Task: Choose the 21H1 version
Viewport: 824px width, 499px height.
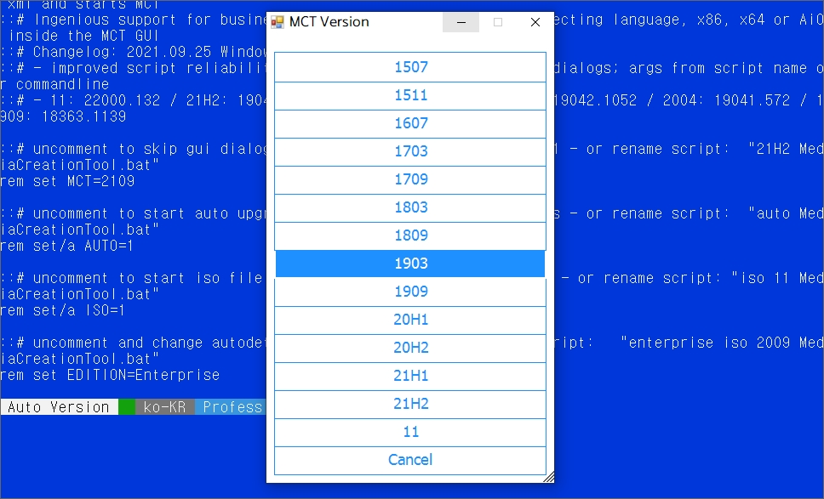Action: [410, 376]
